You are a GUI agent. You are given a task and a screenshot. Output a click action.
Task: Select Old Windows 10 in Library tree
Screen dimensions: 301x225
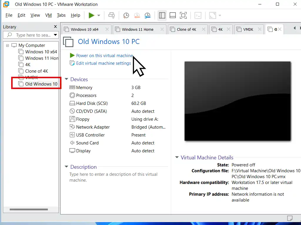click(38, 84)
